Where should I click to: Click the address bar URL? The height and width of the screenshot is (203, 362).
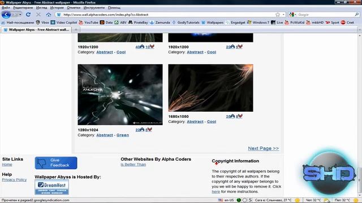tap(106, 15)
